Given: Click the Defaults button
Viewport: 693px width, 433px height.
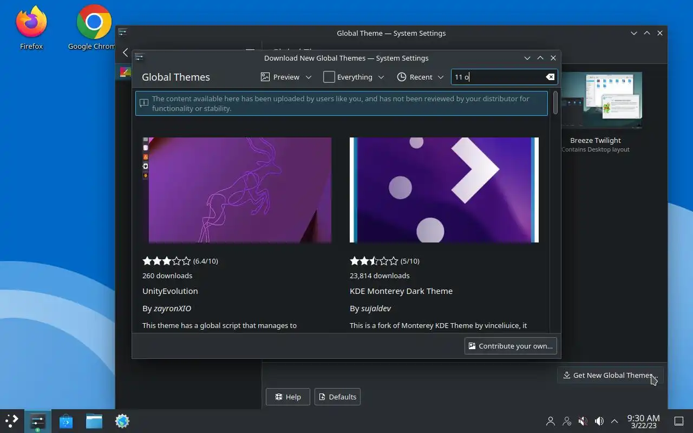Looking at the screenshot, I should 337,397.
